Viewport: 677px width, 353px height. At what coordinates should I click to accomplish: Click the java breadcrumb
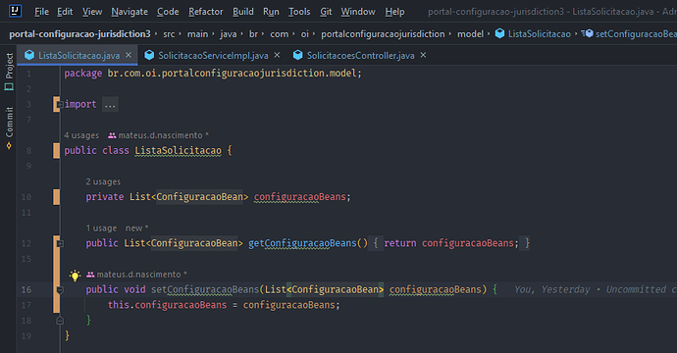point(228,34)
